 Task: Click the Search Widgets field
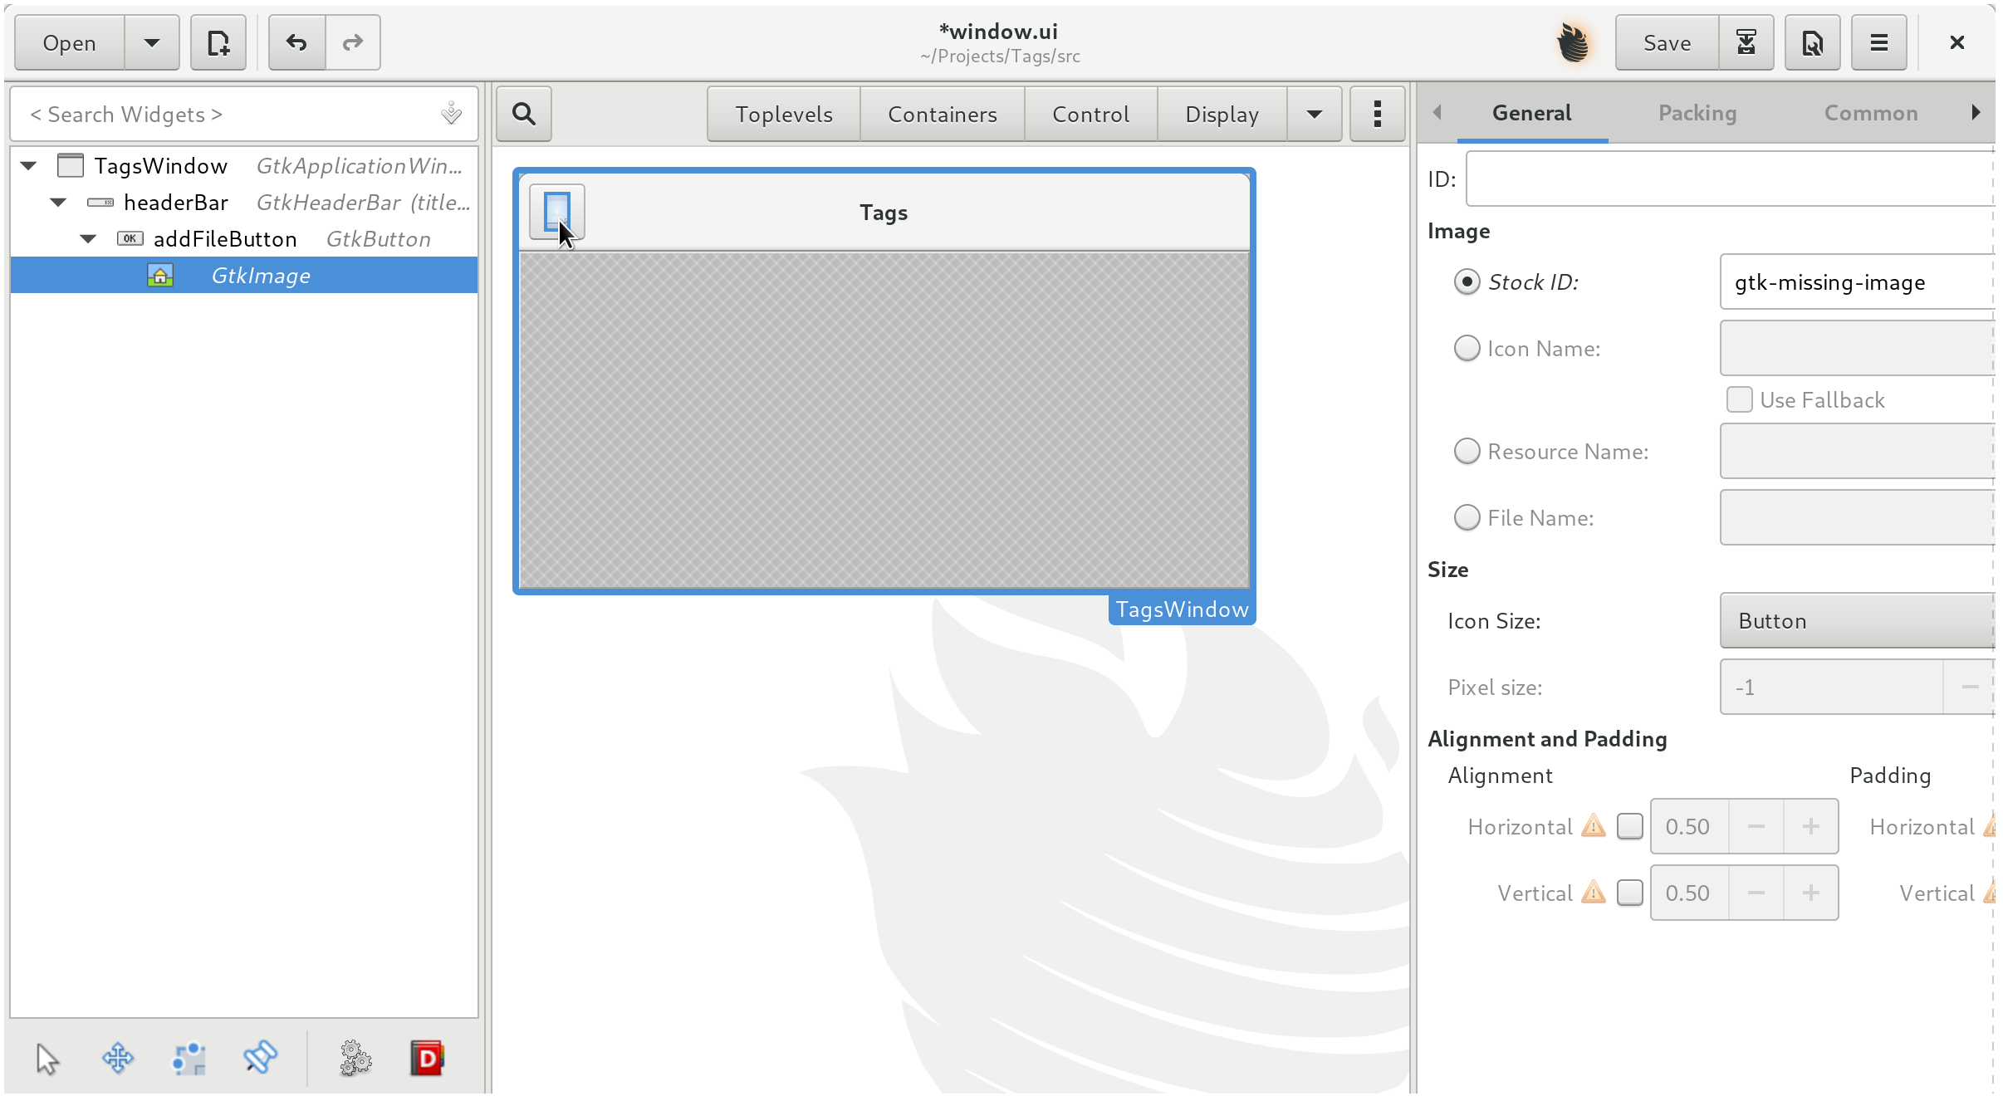pos(244,114)
